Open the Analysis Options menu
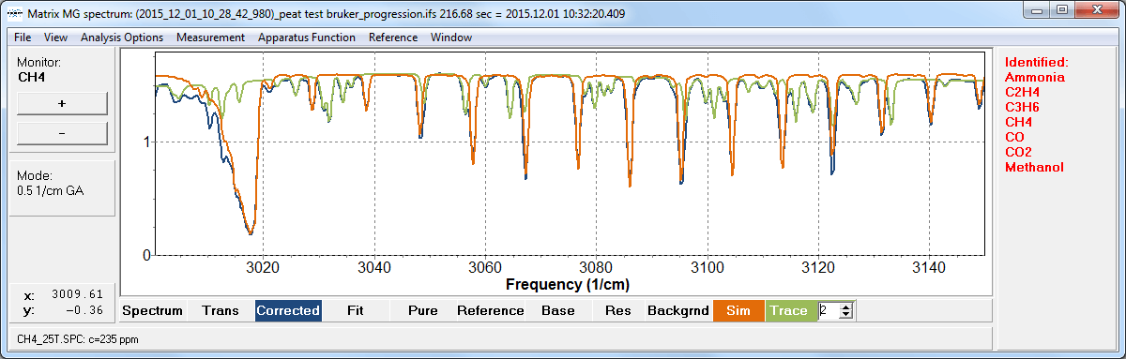The height and width of the screenshot is (359, 1126). (121, 37)
